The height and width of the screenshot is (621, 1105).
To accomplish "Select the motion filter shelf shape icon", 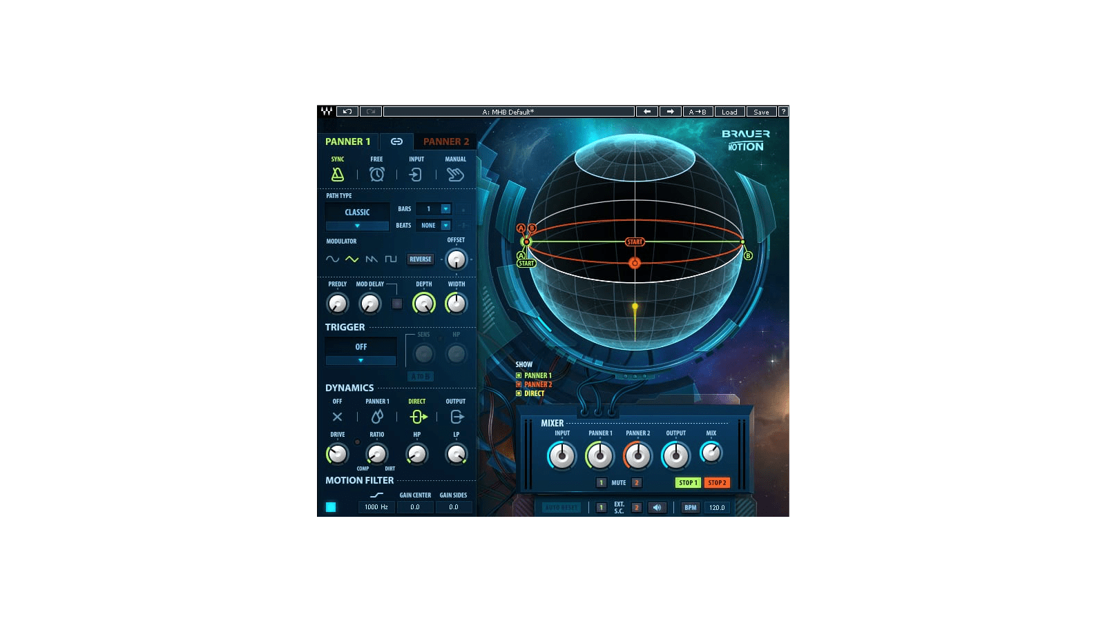I will click(376, 495).
